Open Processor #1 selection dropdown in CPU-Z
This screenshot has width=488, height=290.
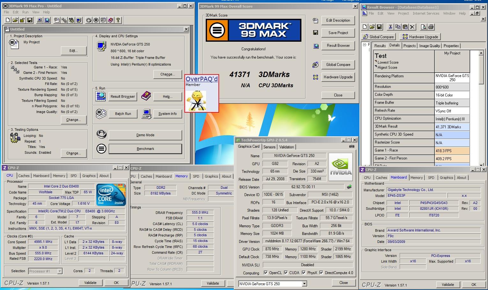pos(60,271)
